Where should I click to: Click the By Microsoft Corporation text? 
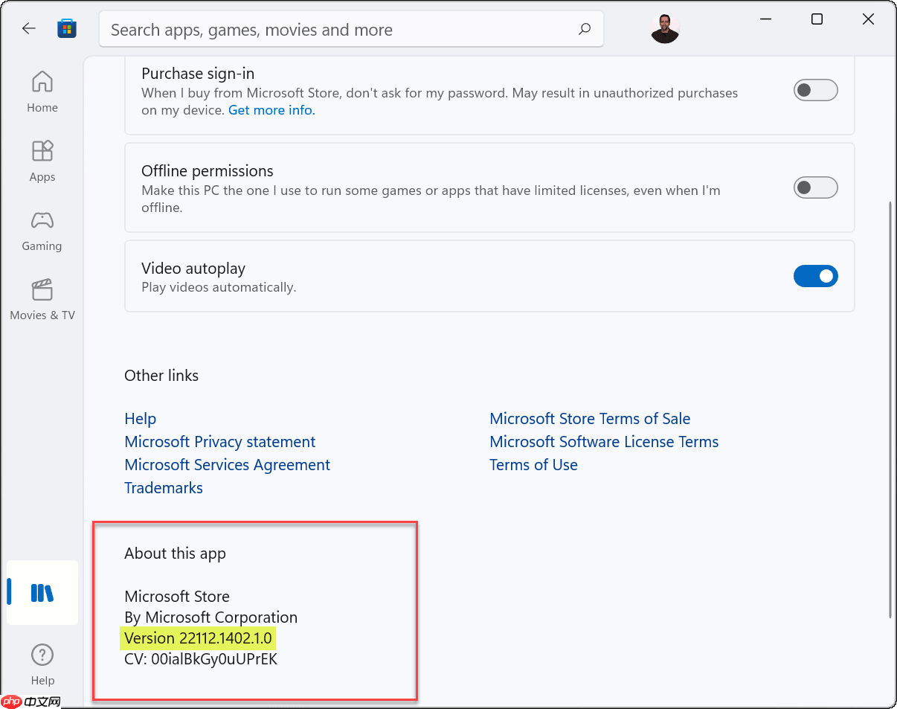pyautogui.click(x=211, y=617)
